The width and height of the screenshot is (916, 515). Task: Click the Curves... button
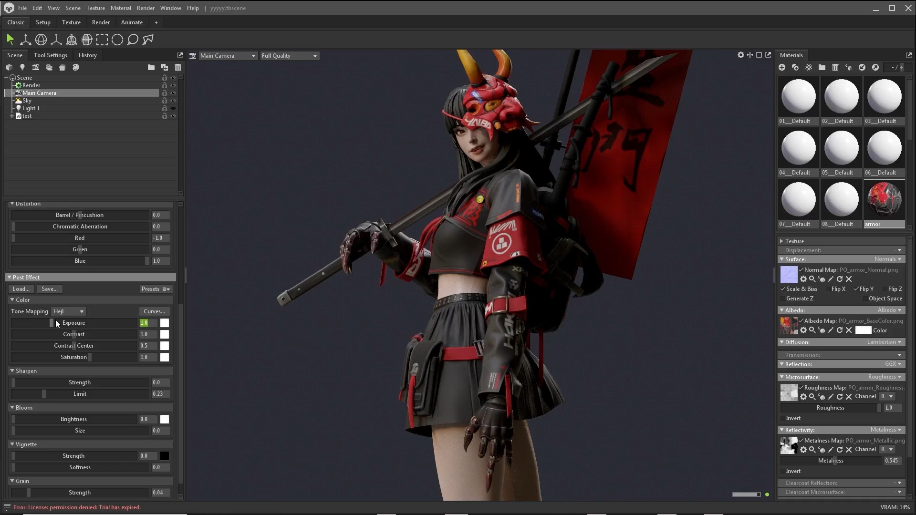[x=154, y=311]
